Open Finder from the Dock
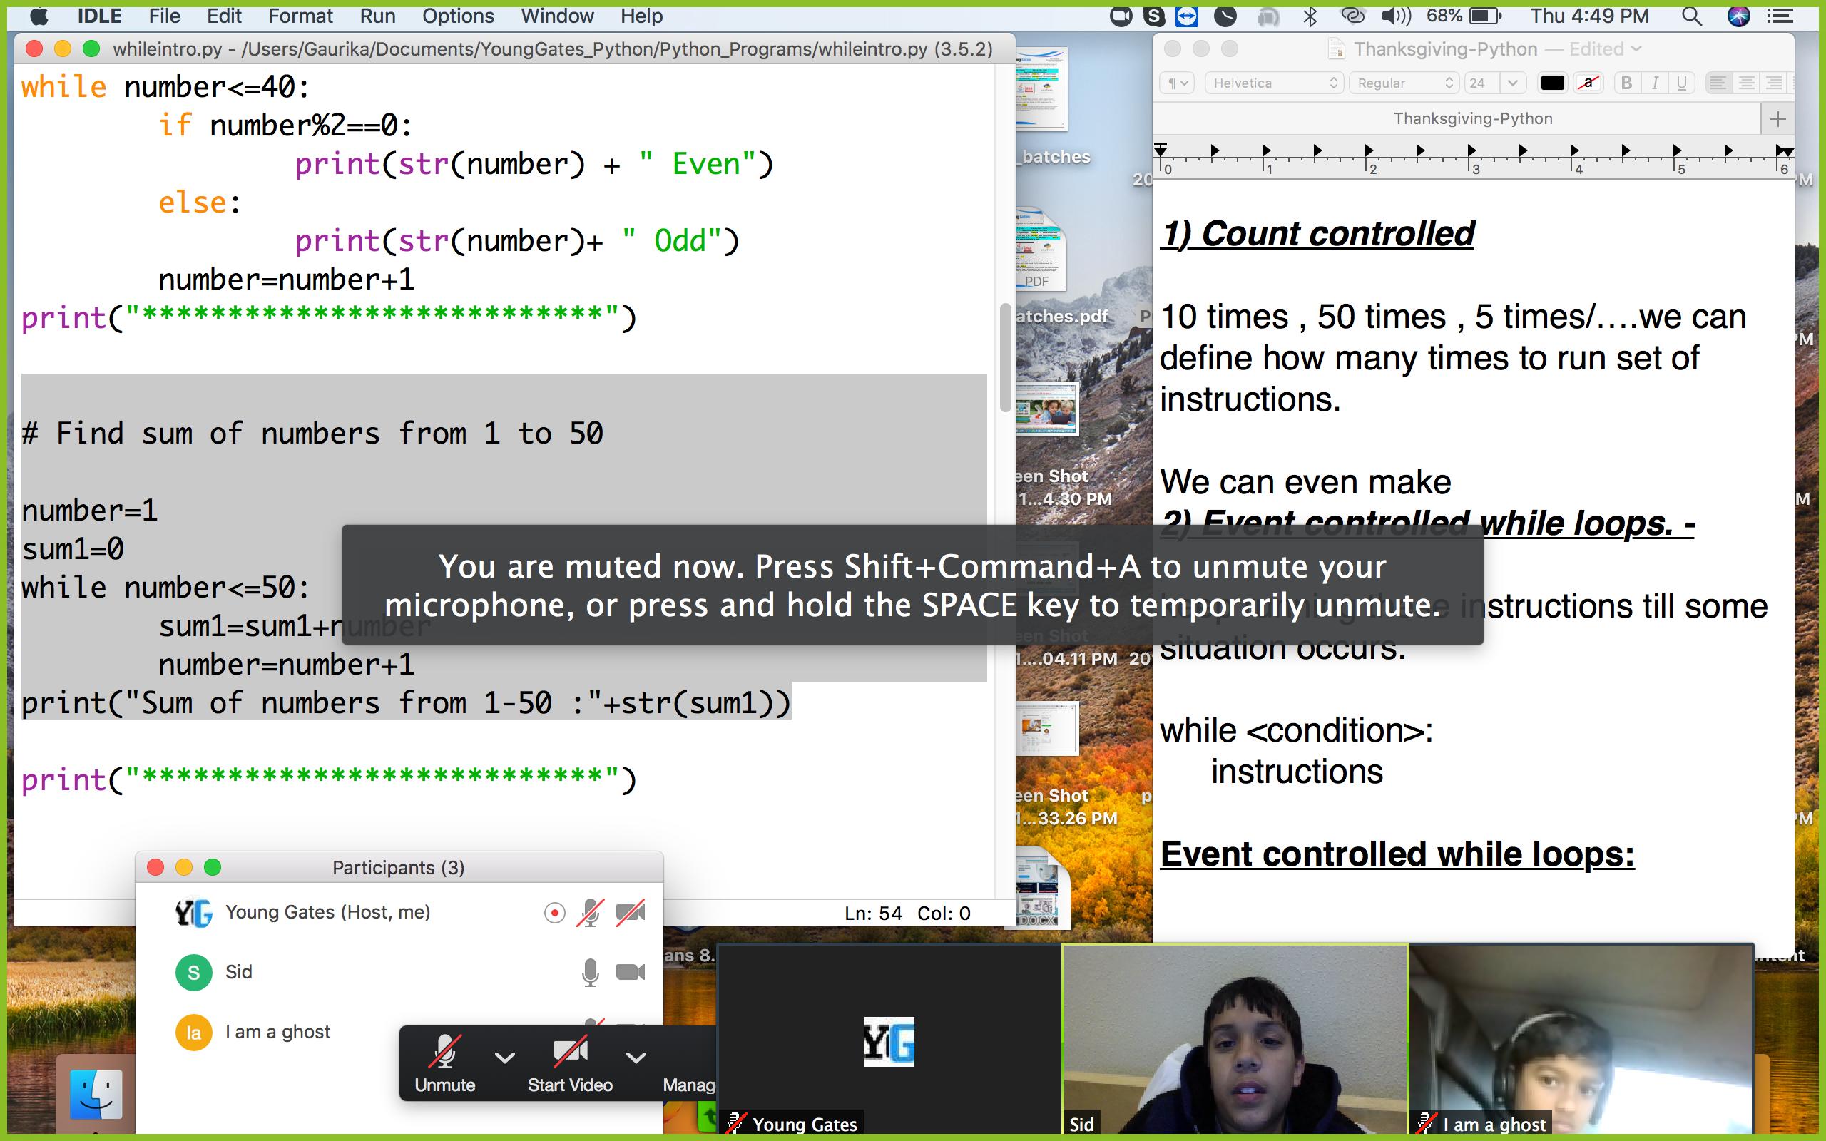Image resolution: width=1826 pixels, height=1141 pixels. click(96, 1095)
